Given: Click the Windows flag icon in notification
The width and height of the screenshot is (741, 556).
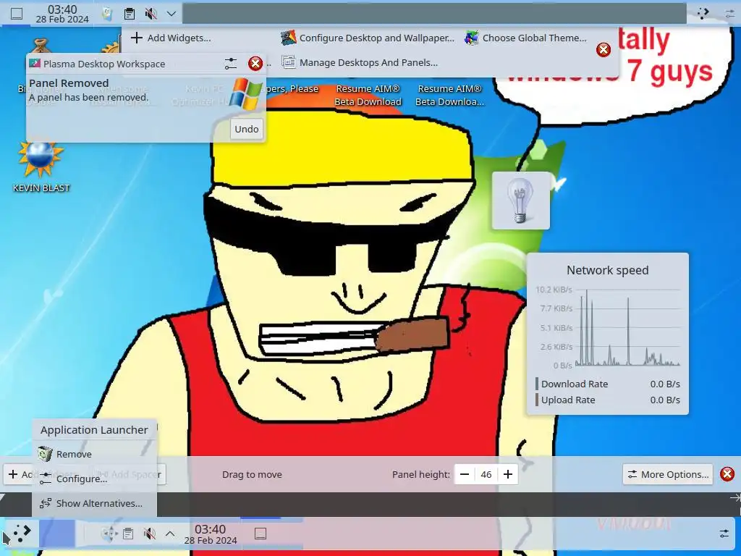Looking at the screenshot, I should [245, 94].
